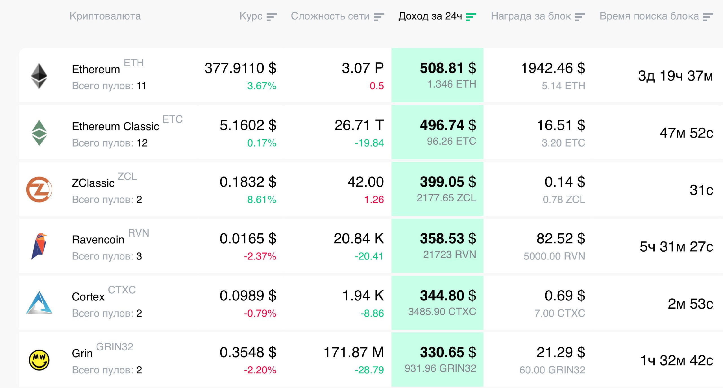Click the ETC ticker label
723x388 pixels.
pyautogui.click(x=173, y=119)
